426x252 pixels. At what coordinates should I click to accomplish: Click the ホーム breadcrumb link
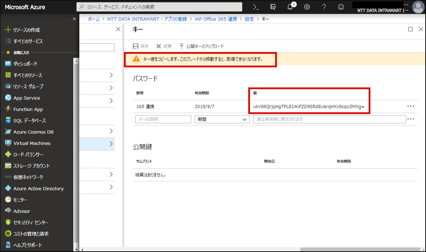(94, 19)
